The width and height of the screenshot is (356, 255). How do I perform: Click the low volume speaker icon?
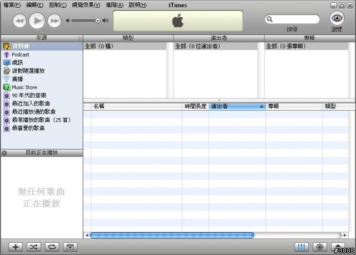point(68,21)
